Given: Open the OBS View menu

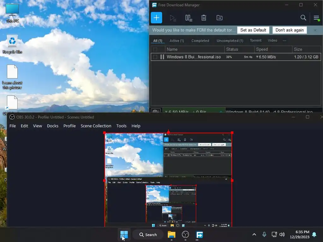Looking at the screenshot, I should coord(38,126).
